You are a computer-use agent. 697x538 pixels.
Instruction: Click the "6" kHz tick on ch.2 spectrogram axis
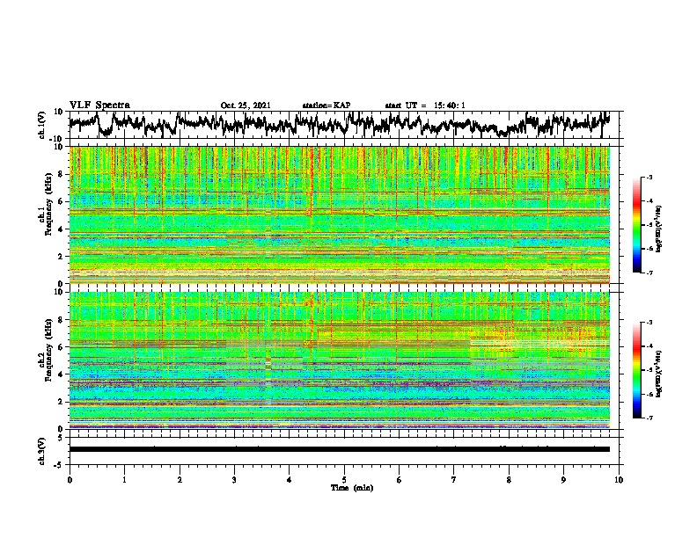click(61, 347)
